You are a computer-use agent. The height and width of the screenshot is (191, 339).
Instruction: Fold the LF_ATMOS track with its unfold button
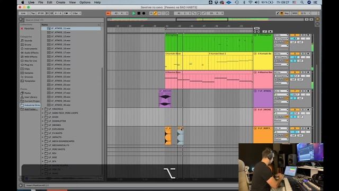pos(255,91)
